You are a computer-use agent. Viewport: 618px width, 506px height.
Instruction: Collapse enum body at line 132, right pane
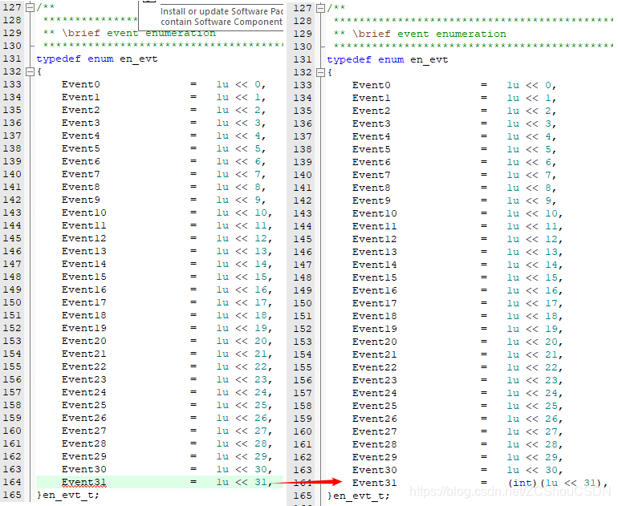[321, 72]
